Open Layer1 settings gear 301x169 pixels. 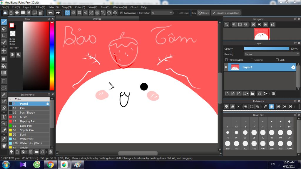[x=293, y=67]
